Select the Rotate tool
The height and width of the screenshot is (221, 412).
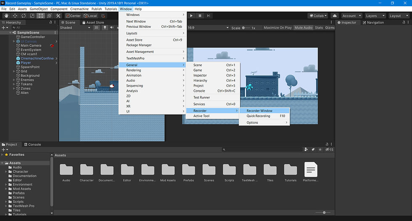click(24, 16)
